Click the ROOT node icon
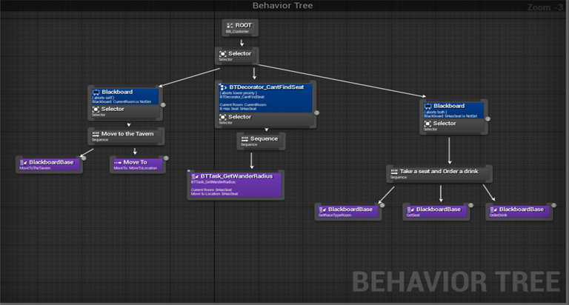This screenshot has height=305, width=569. pos(229,26)
